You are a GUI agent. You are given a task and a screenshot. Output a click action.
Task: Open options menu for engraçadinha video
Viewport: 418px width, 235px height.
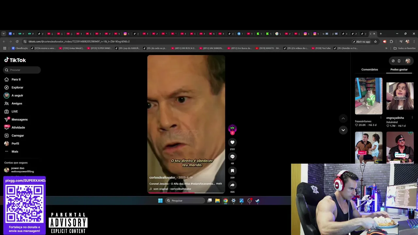412,117
